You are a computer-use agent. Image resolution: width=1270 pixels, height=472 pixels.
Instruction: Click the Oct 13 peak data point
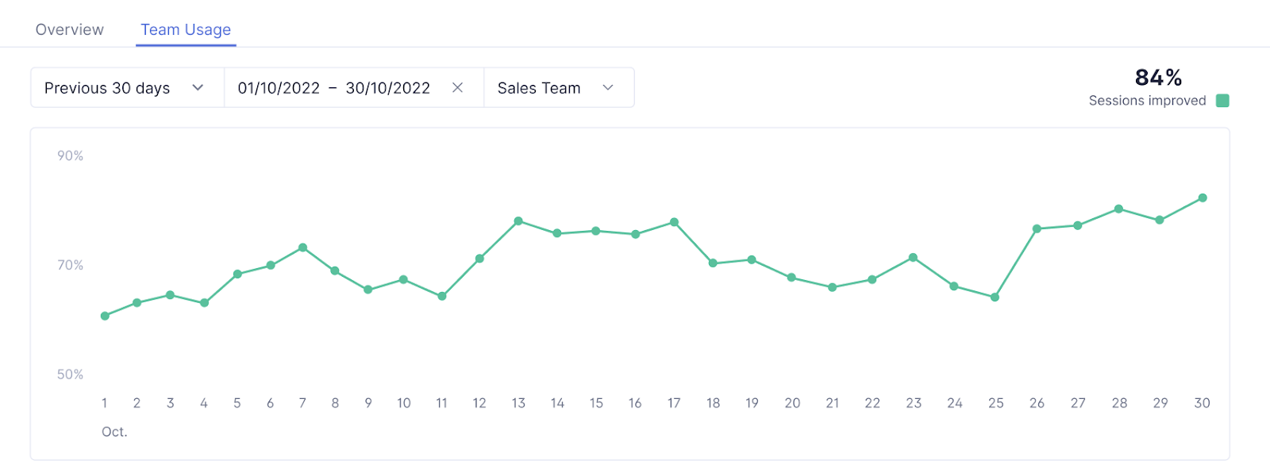pos(518,221)
